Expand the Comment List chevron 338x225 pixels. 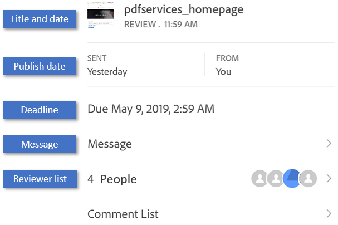click(329, 213)
